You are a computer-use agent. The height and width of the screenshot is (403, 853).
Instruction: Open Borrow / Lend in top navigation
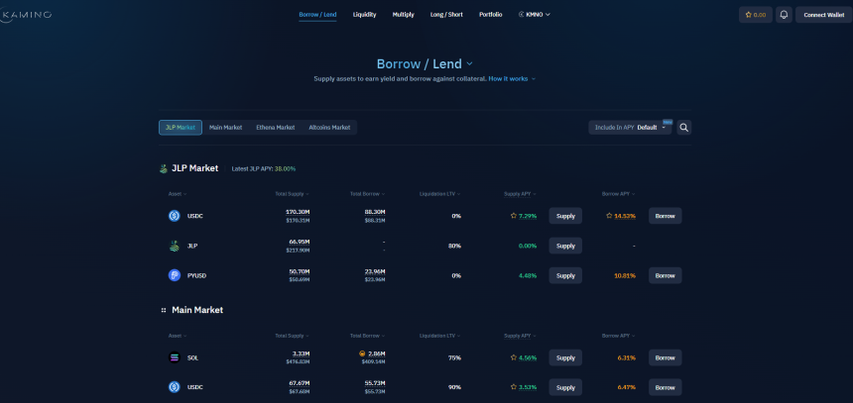(317, 15)
